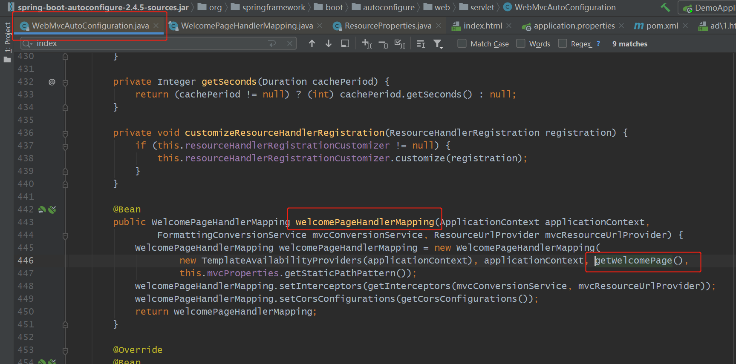
Task: Click the build project hammer icon
Action: [665, 7]
